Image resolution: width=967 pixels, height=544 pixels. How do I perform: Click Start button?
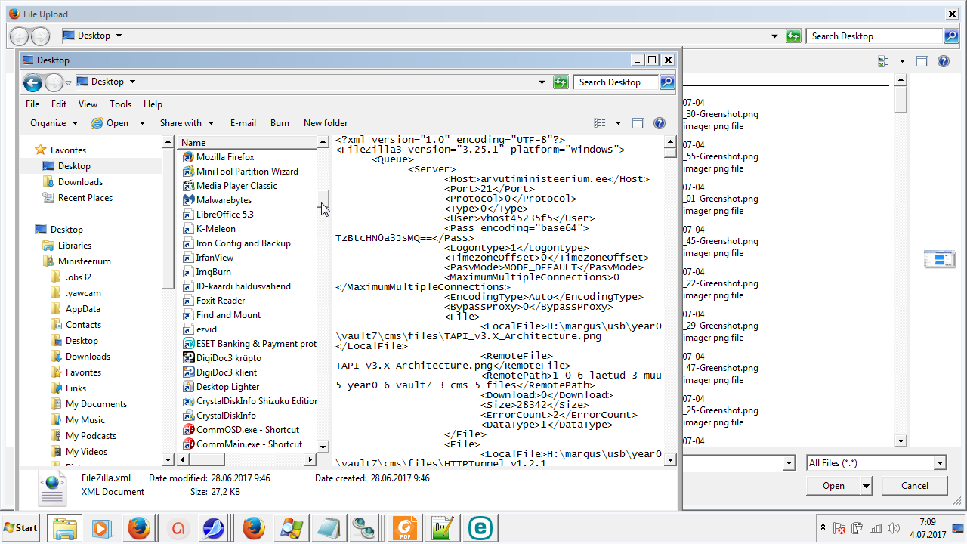click(22, 528)
